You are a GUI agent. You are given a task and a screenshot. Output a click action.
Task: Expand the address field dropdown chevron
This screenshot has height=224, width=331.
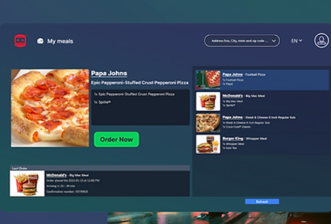point(274,40)
